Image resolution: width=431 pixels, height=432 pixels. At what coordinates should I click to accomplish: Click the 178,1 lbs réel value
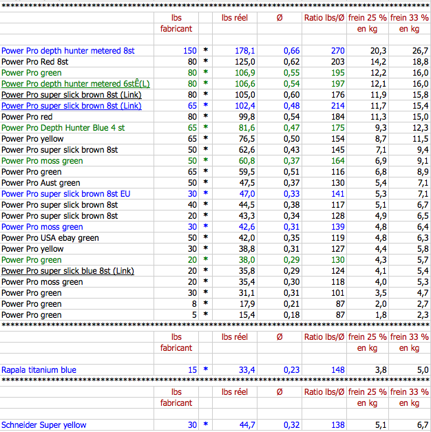point(245,51)
